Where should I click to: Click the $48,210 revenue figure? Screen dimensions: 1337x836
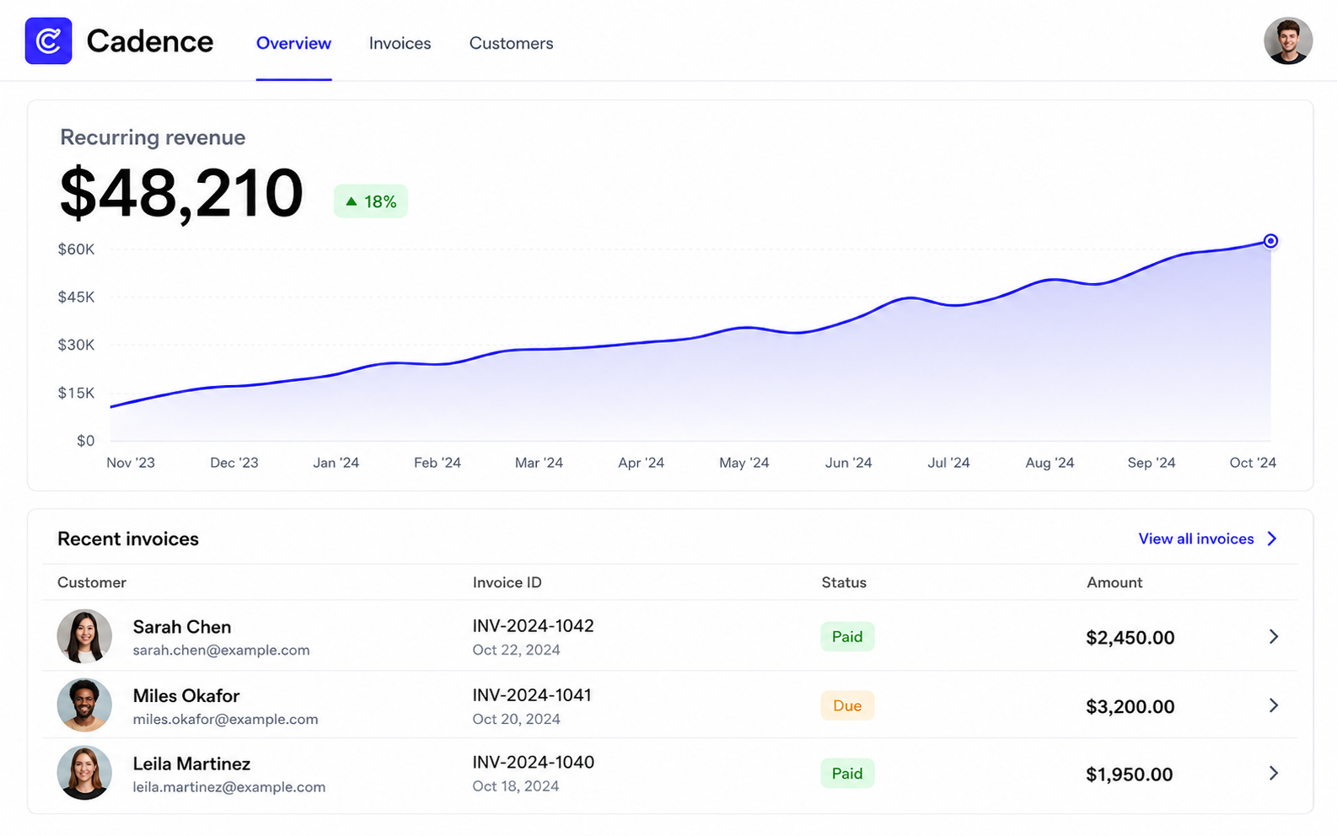[181, 194]
